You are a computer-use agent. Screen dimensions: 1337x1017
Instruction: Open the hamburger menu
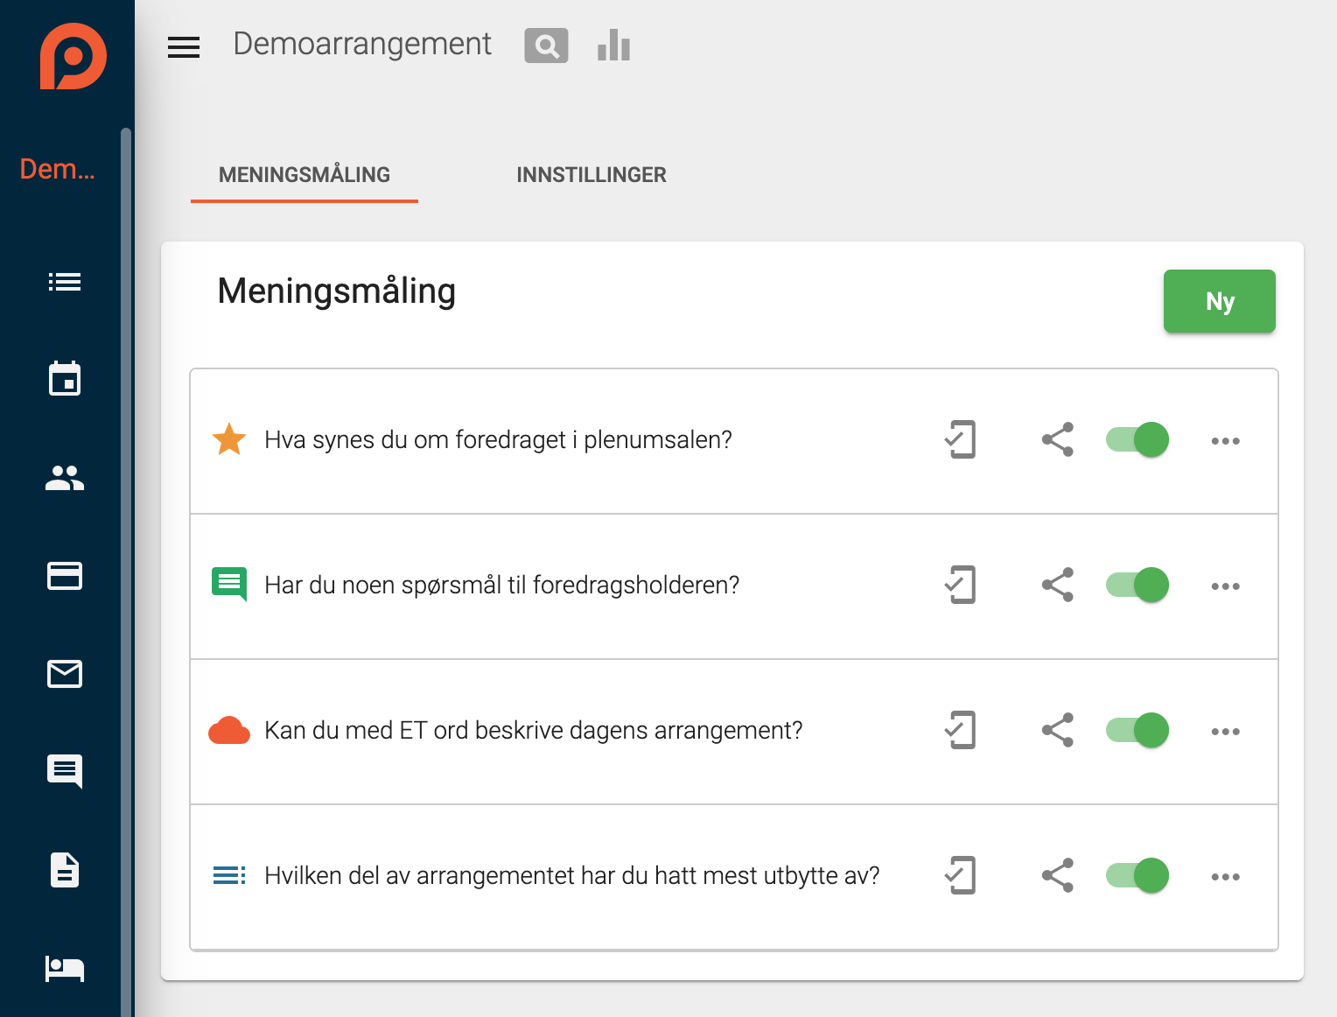[184, 47]
